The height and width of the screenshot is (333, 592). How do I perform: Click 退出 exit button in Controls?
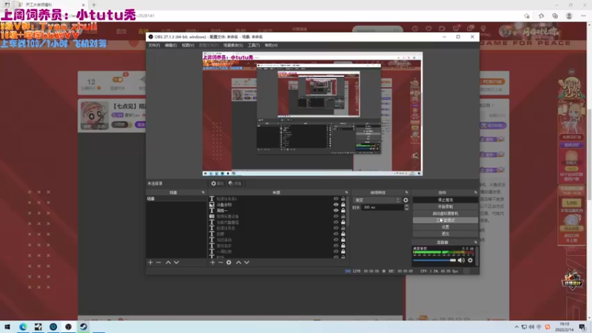445,234
